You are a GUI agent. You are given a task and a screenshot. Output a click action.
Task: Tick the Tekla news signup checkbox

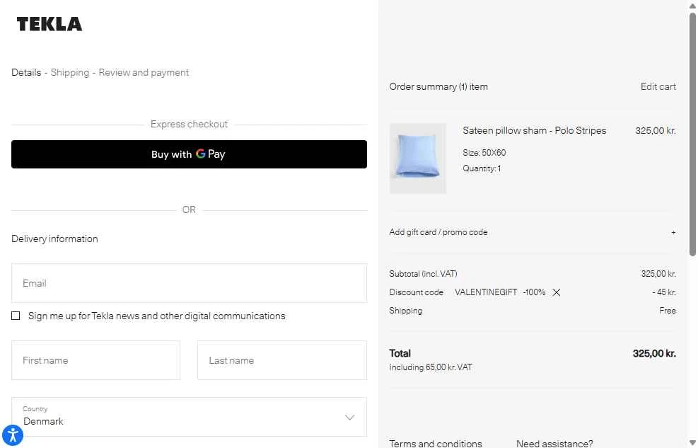(16, 316)
